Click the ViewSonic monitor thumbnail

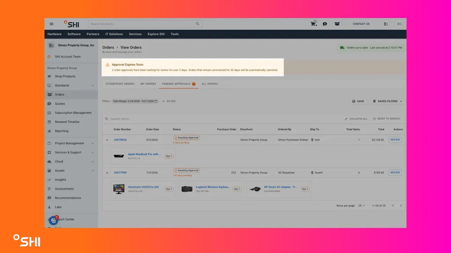[x=119, y=189]
